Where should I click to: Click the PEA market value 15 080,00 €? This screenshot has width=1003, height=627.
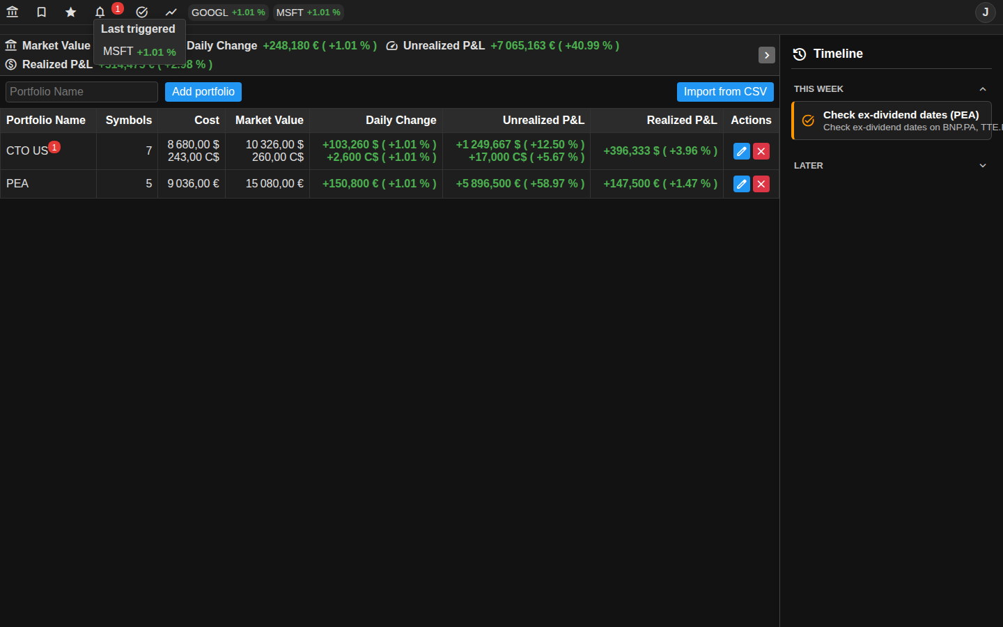pos(274,184)
